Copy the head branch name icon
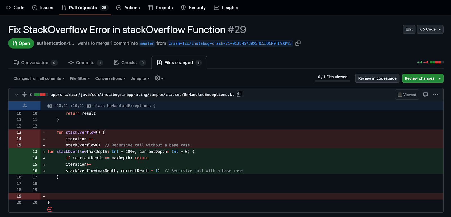The height and width of the screenshot is (217, 451). click(298, 43)
